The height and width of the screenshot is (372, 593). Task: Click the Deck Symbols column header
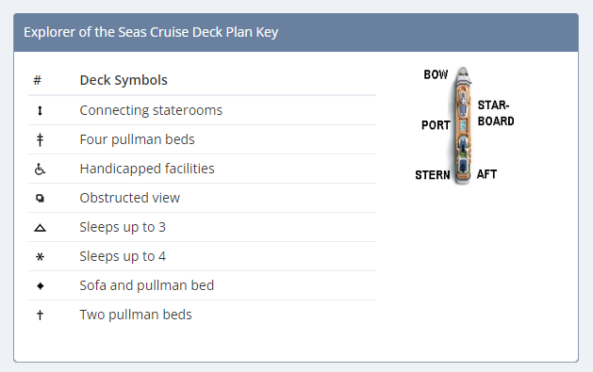[x=124, y=80]
